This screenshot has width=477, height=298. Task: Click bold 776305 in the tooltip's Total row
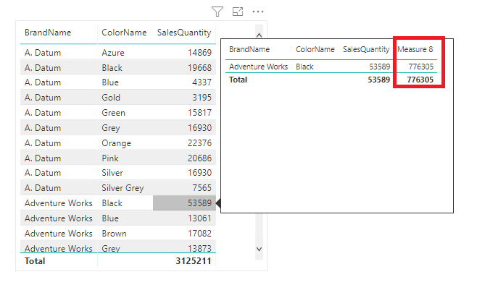[420, 80]
